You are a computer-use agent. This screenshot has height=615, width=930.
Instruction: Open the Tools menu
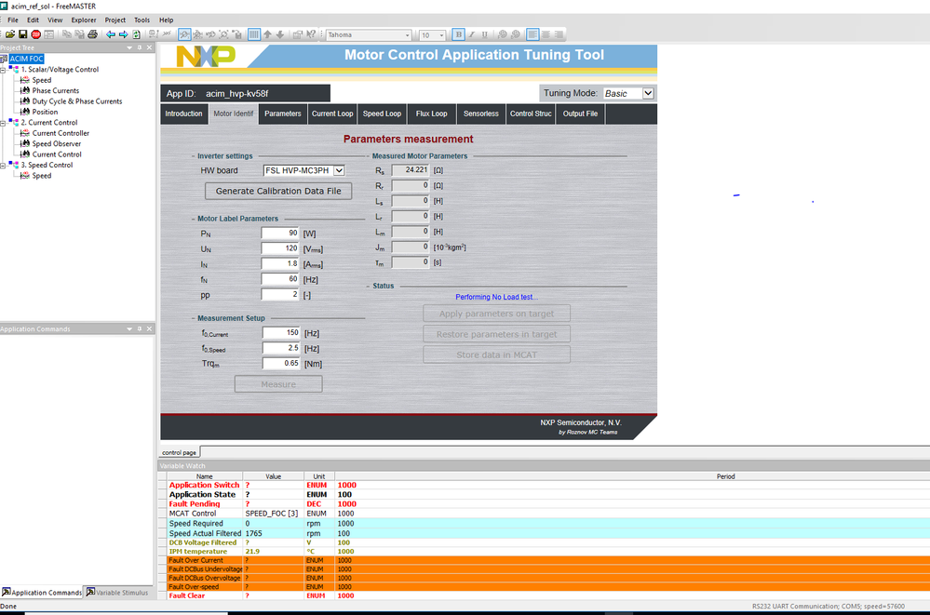[142, 20]
